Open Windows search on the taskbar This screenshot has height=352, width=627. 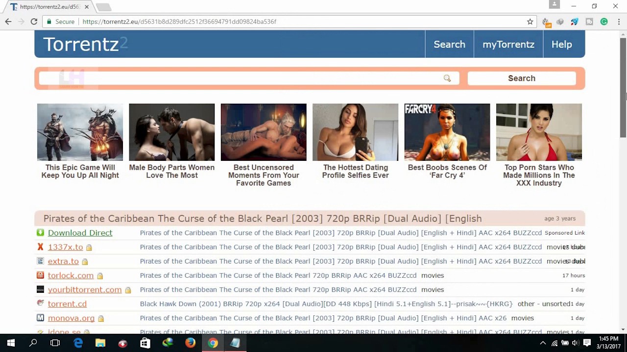(x=33, y=343)
